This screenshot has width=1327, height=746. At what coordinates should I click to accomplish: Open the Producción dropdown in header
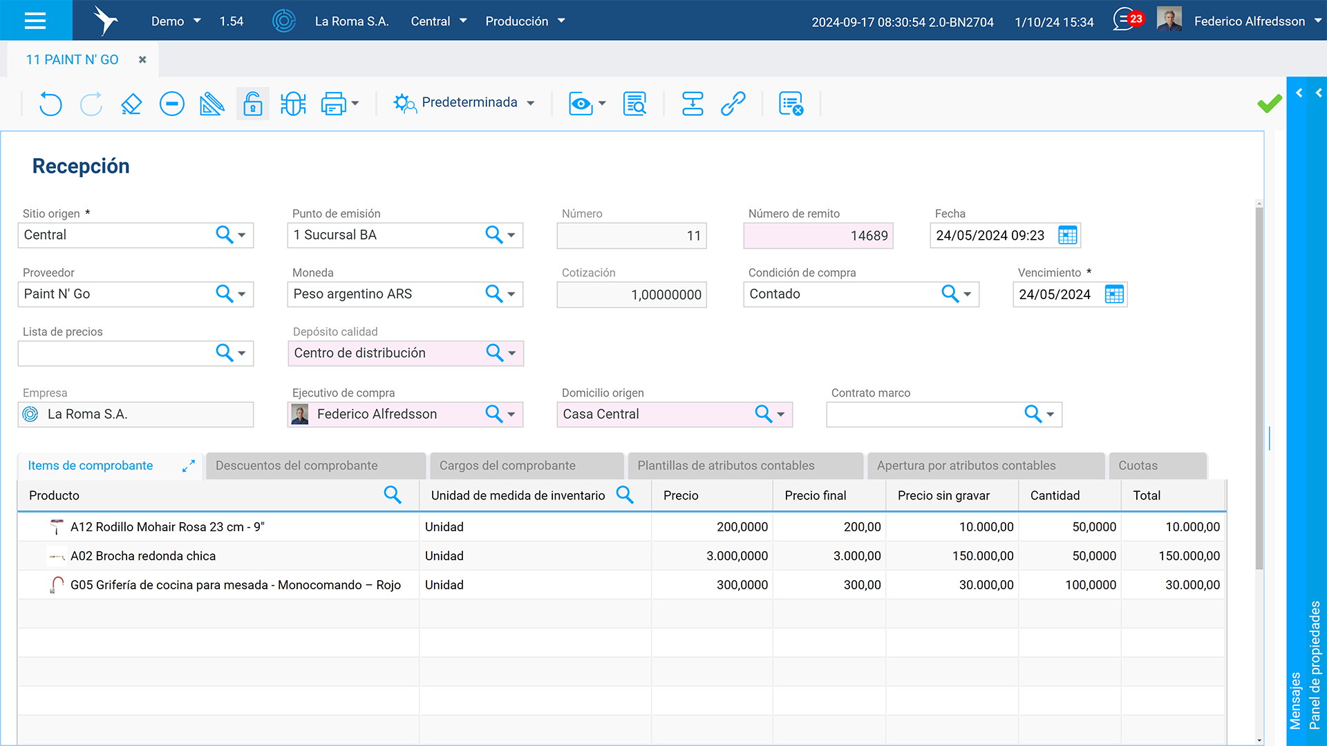[525, 21]
